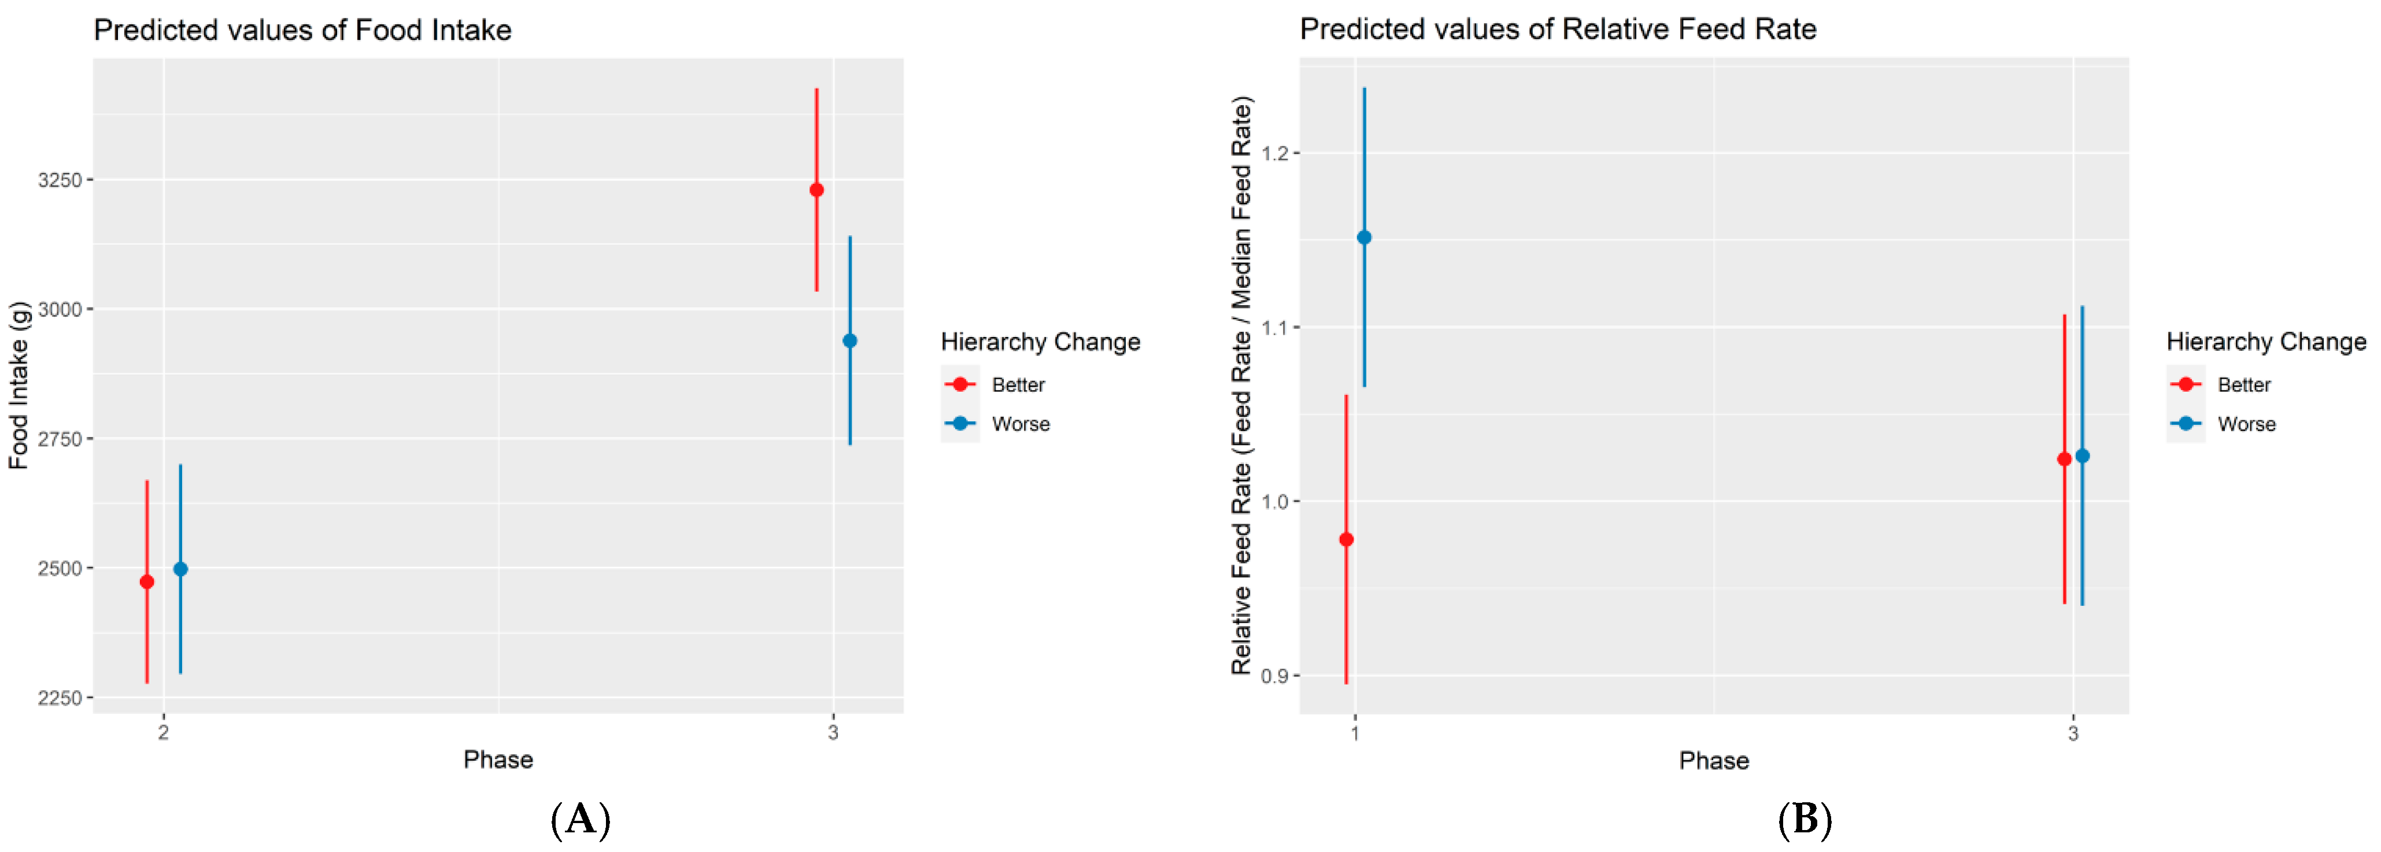Screen dimensions: 2381x852
Task: Click the '(A)' panel label
Action: 581,818
